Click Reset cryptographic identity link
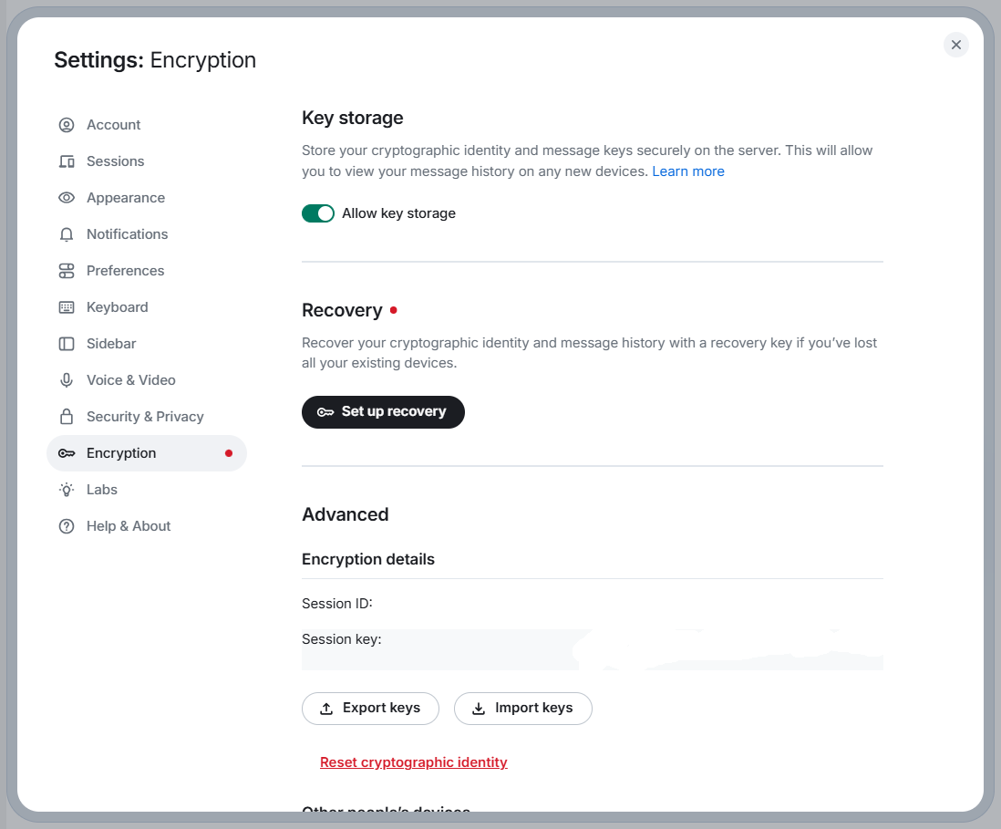1001x829 pixels. (414, 762)
